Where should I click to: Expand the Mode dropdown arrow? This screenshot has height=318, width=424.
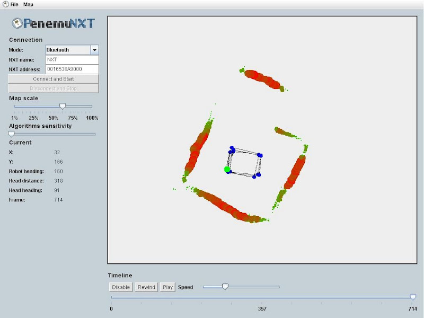point(94,50)
